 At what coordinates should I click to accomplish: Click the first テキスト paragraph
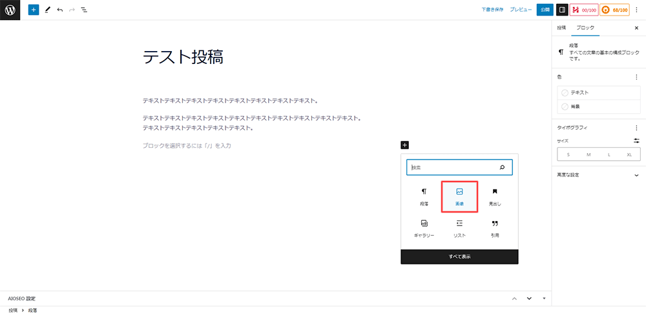pos(231,100)
